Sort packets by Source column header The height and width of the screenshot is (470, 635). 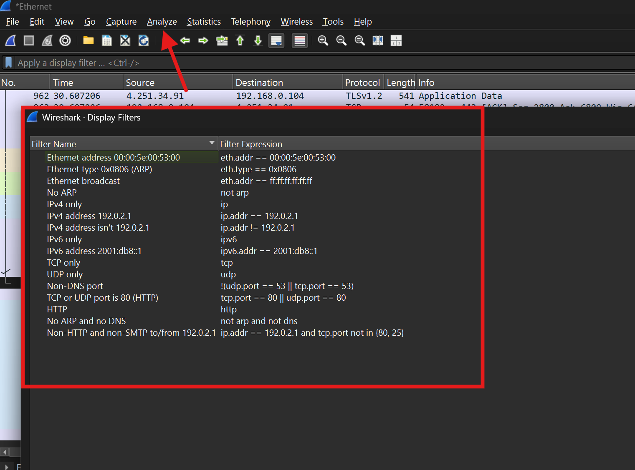tap(178, 83)
